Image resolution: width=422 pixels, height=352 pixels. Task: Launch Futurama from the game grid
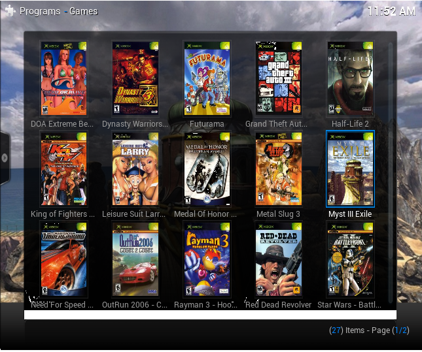point(207,78)
